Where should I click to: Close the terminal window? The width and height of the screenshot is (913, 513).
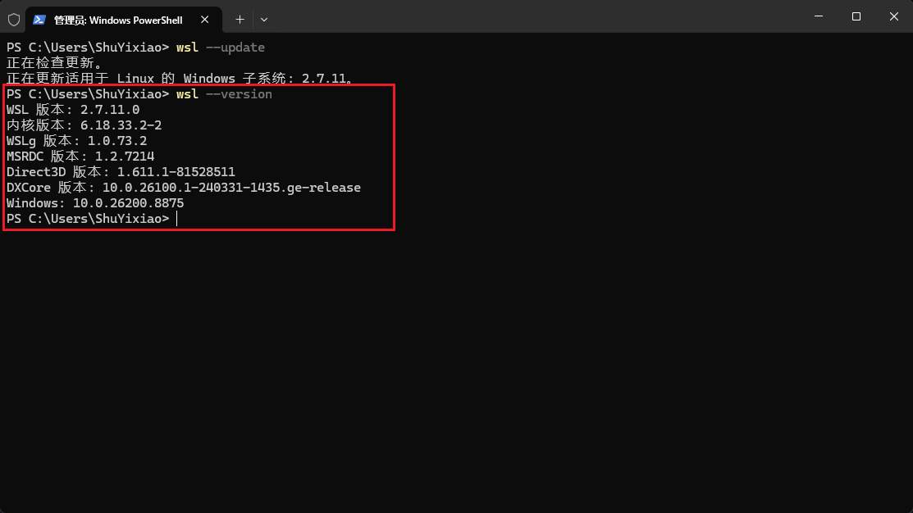click(x=894, y=16)
